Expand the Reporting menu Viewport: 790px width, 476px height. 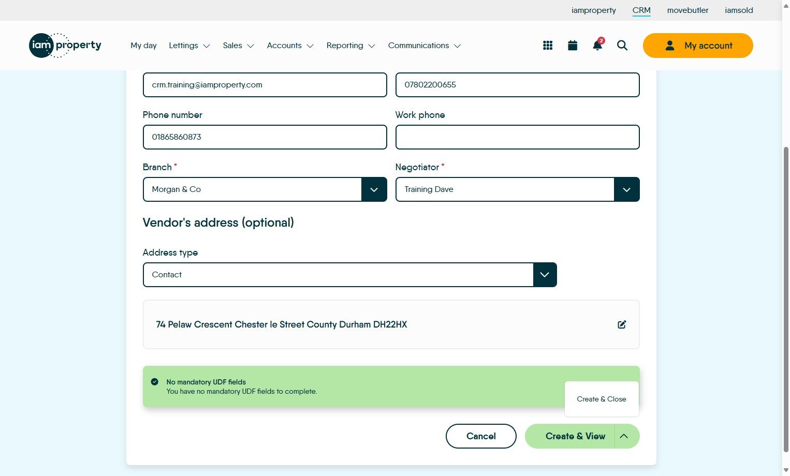coord(350,46)
